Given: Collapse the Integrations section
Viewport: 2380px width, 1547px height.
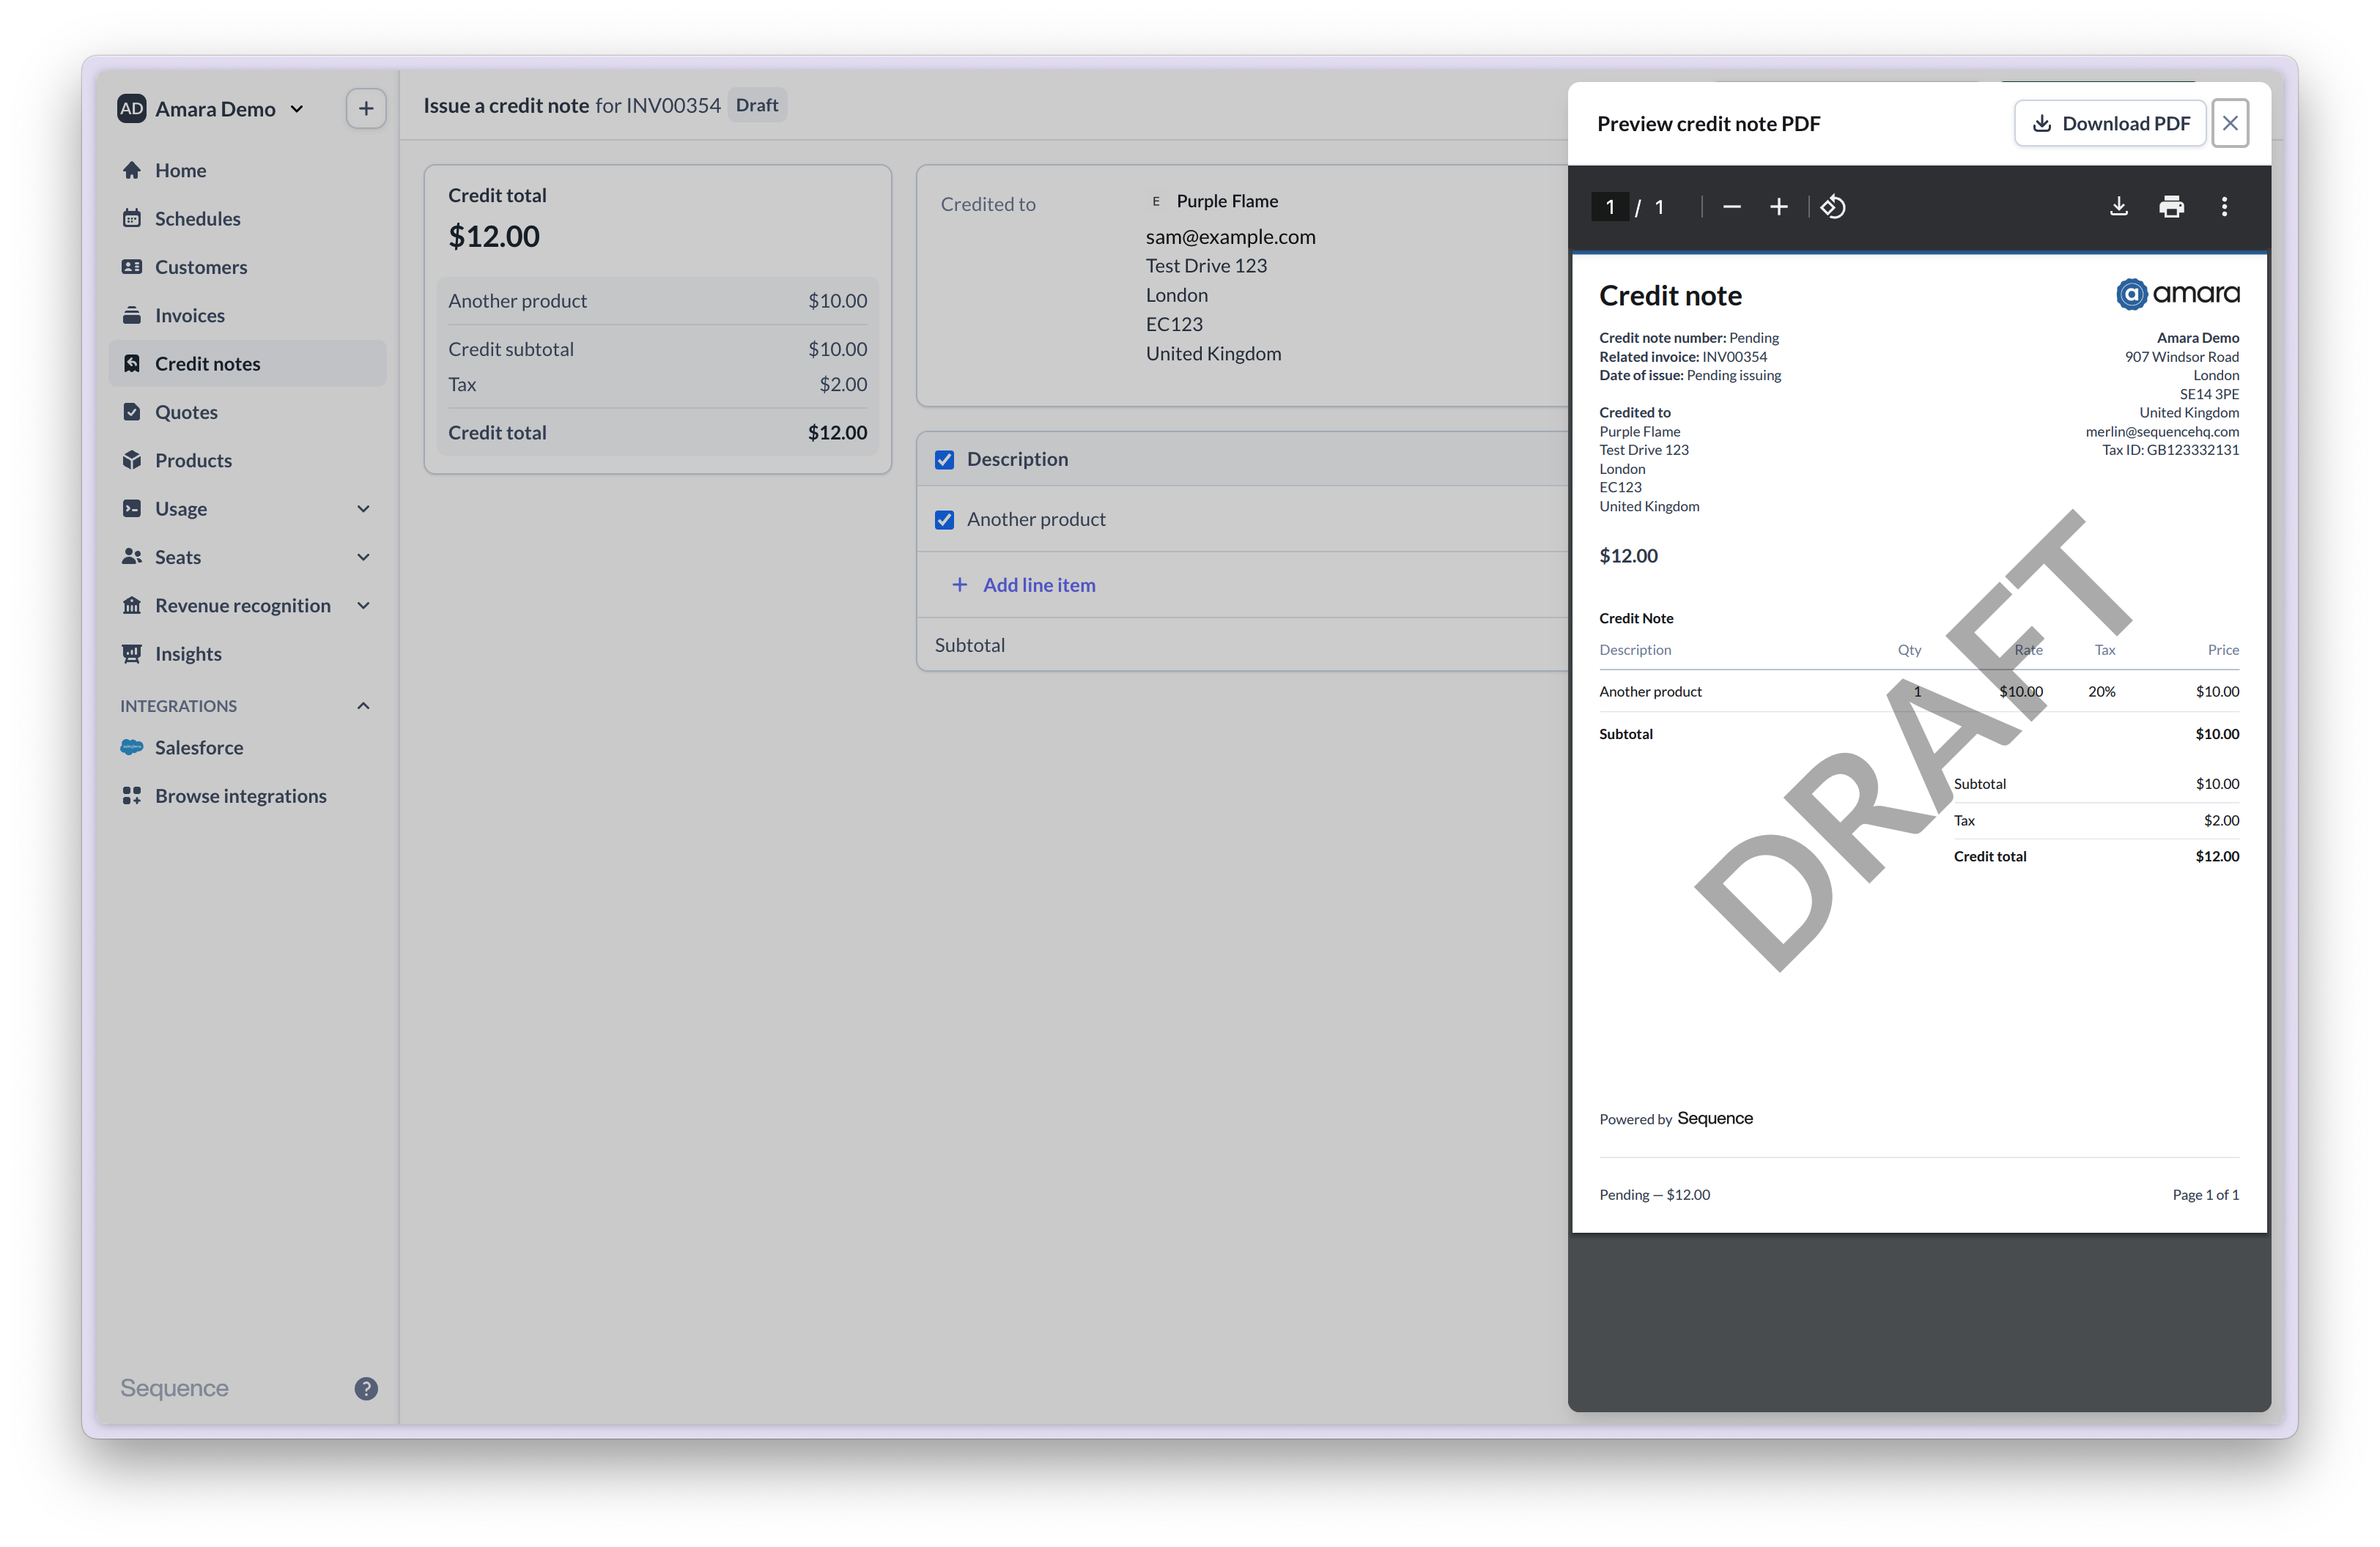Looking at the screenshot, I should point(363,705).
